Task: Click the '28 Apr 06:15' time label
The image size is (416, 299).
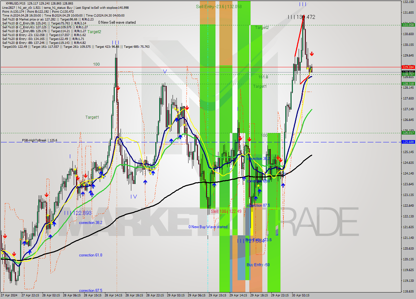Action: [72, 296]
